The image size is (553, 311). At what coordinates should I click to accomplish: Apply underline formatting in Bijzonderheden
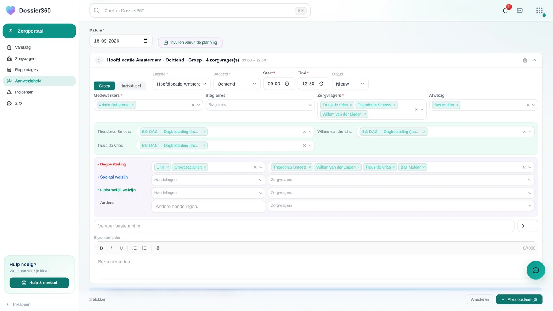121,248
